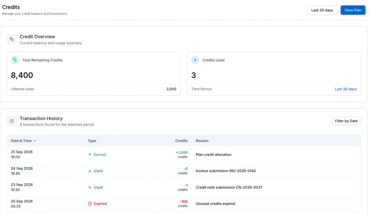The width and height of the screenshot is (369, 216).
Task: Click Credit note submission CN-2026-0037 reason
Action: [229, 187]
